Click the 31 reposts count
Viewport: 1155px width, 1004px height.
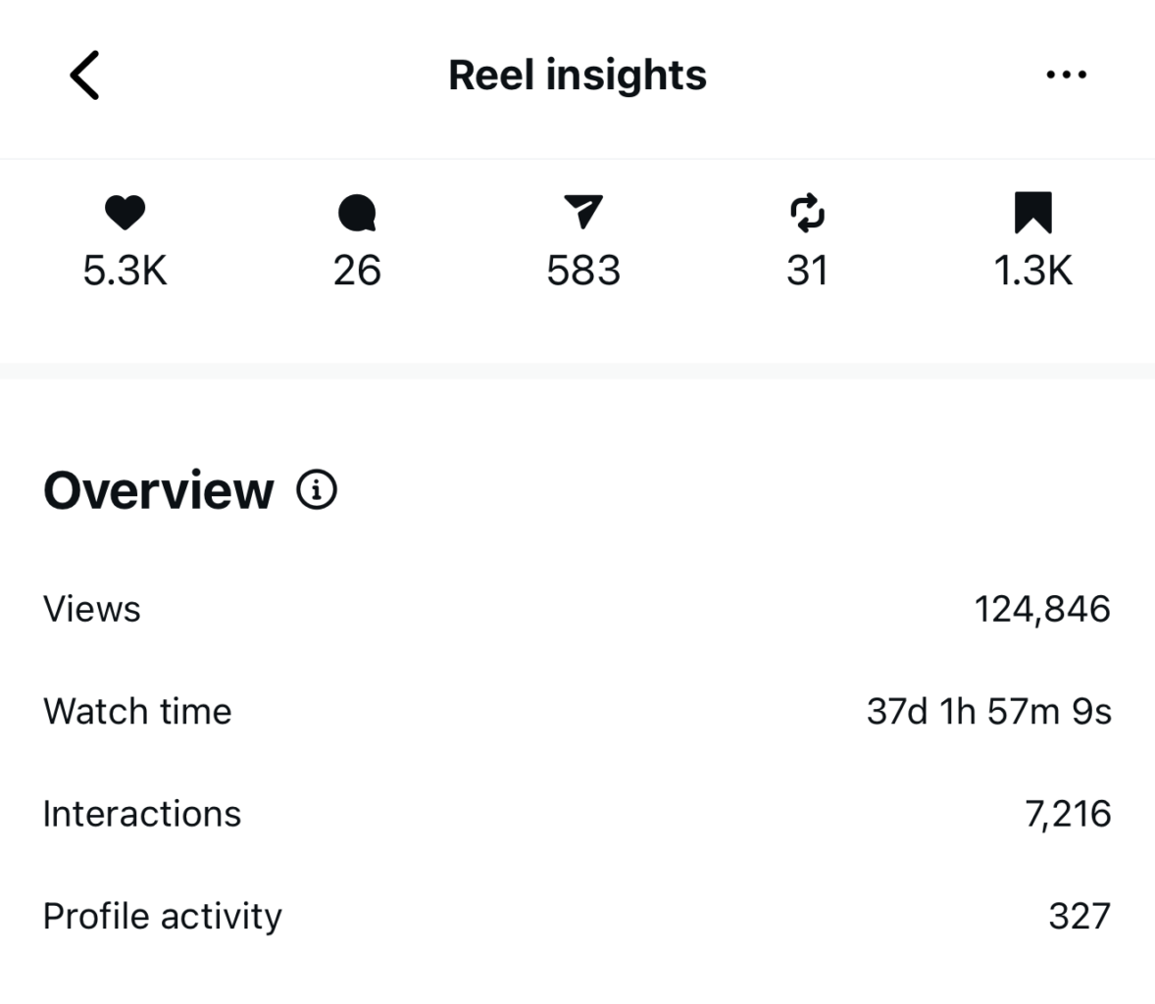point(807,271)
